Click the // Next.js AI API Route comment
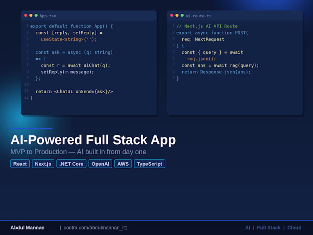Image resolution: width=313 pixels, height=235 pixels. coord(207,26)
